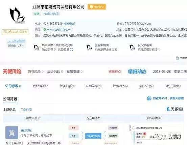This screenshot has height=145, width=187.
Task: Click the 周边风险 item
Action: 55,71
